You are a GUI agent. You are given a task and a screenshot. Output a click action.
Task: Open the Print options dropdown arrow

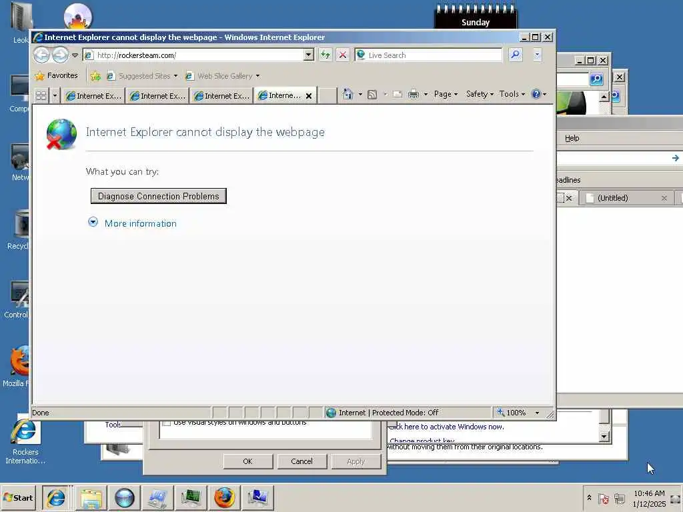426,94
